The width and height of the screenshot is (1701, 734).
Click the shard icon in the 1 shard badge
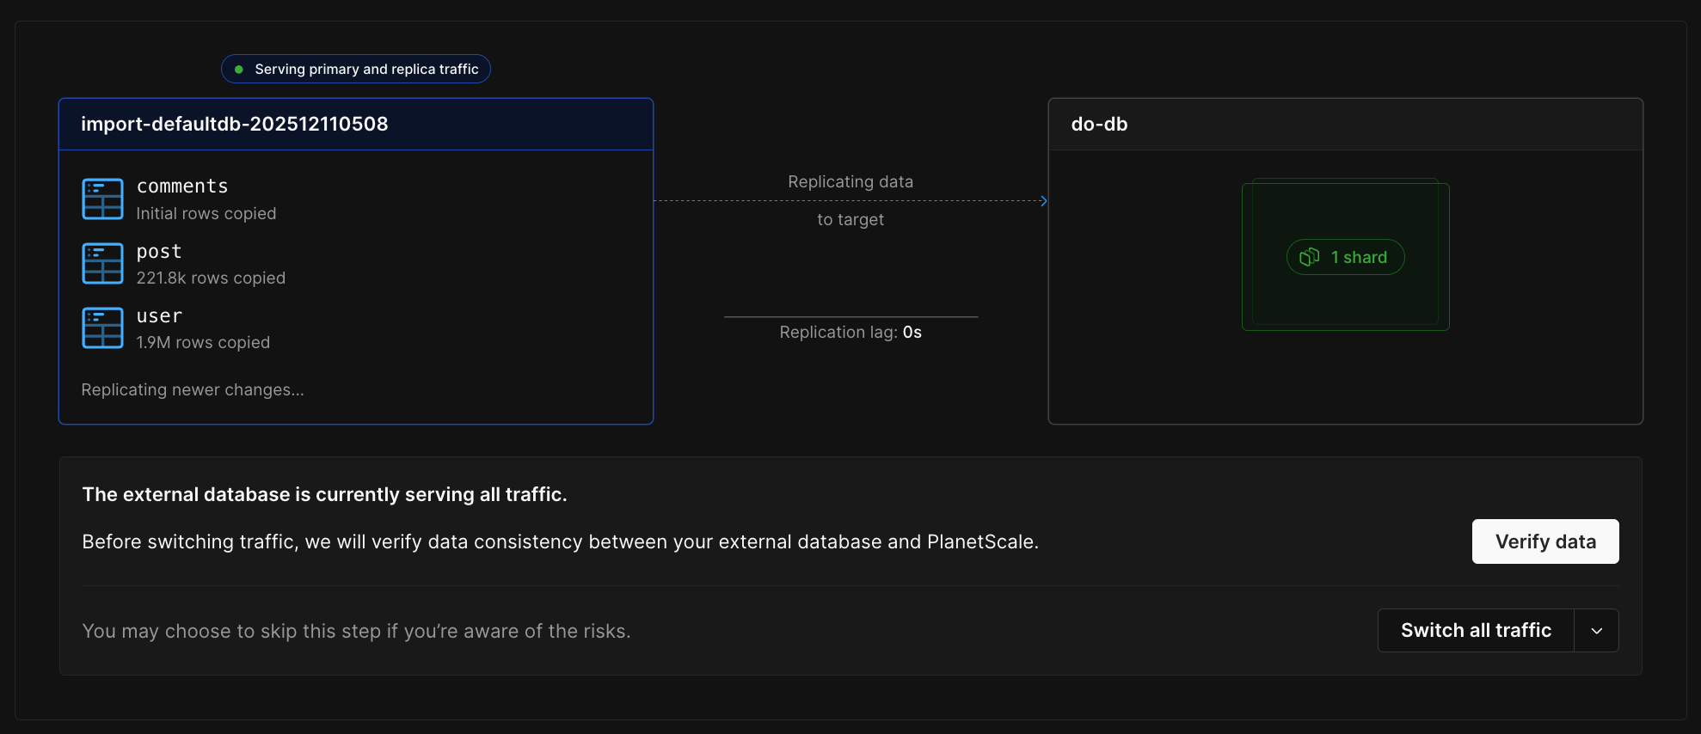pyautogui.click(x=1310, y=257)
